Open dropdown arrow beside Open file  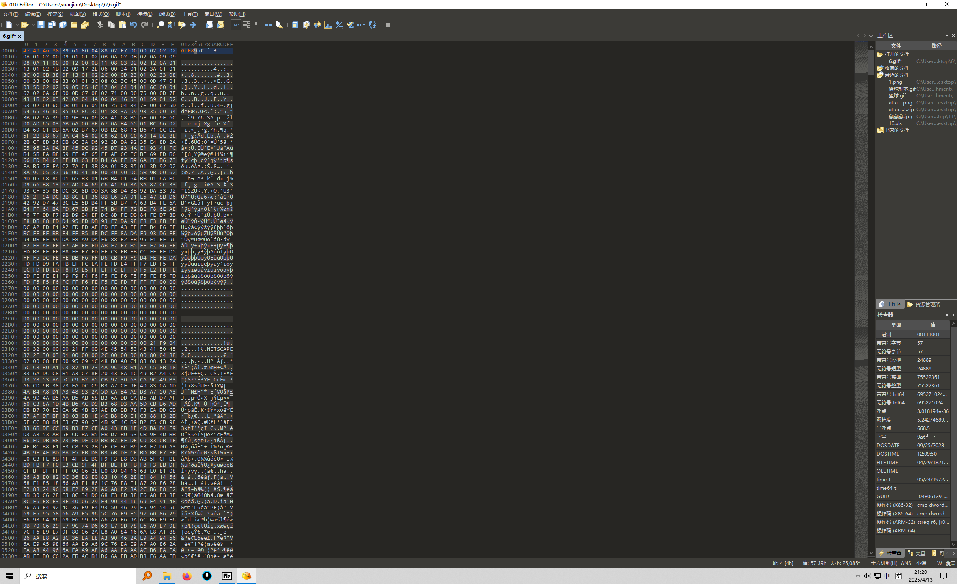33,25
